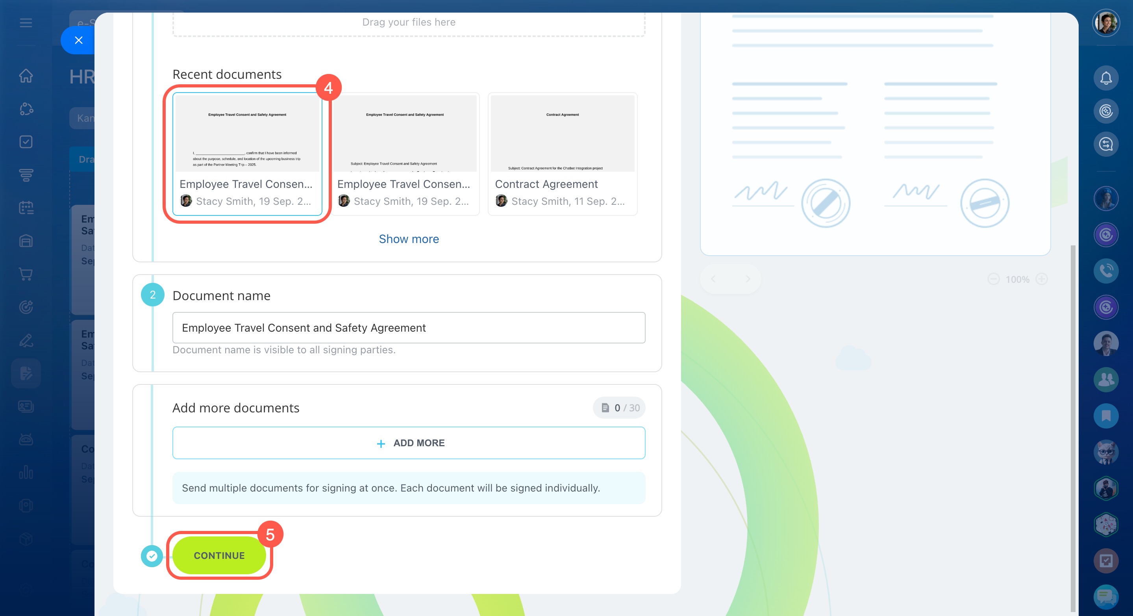Open notifications bell icon
This screenshot has height=616, width=1133.
[1106, 78]
